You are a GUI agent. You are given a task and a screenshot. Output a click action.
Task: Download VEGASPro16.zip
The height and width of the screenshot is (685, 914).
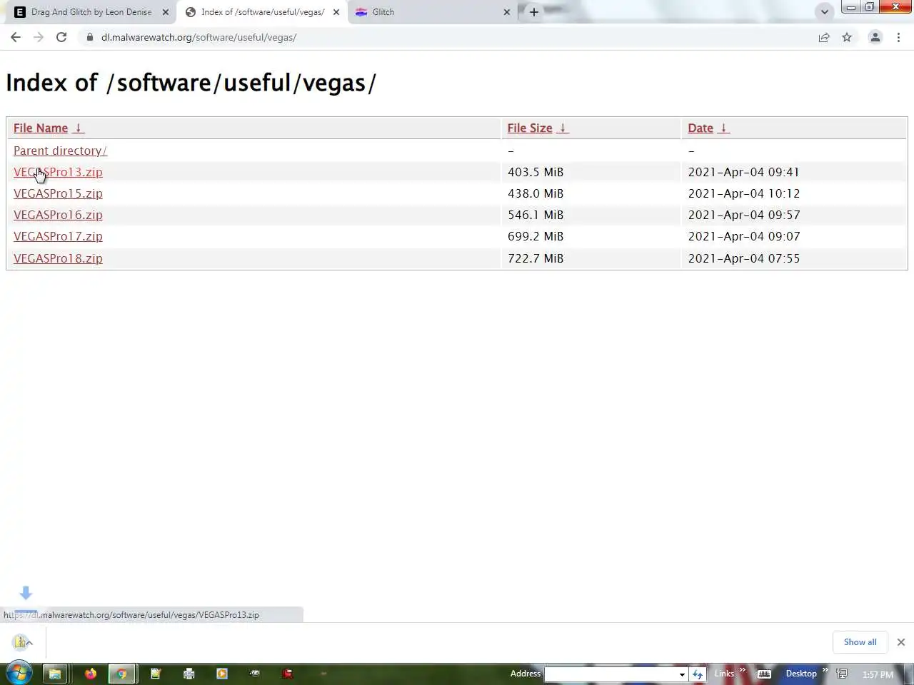click(58, 215)
